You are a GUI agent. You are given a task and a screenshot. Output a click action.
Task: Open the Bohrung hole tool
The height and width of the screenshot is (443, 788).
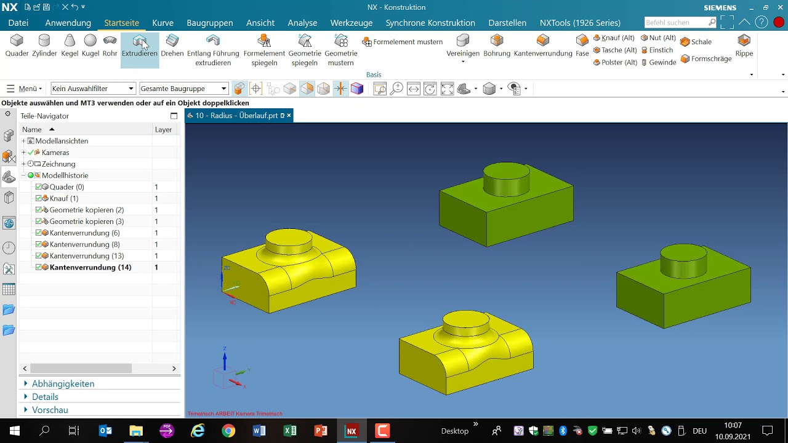pos(497,46)
